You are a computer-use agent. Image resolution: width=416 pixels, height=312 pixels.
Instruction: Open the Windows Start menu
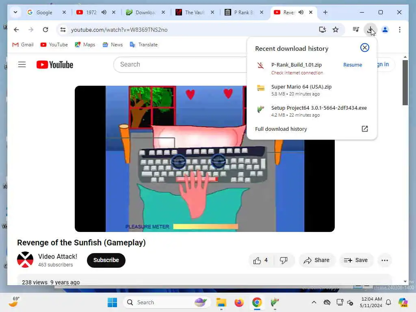click(x=112, y=302)
